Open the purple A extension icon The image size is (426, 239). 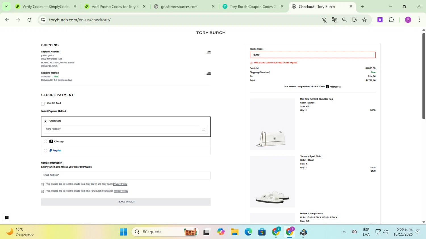coord(380,20)
